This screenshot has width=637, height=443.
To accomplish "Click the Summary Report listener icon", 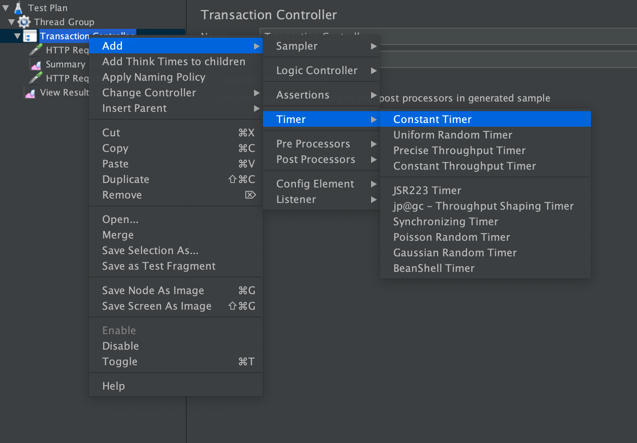I will (x=36, y=65).
